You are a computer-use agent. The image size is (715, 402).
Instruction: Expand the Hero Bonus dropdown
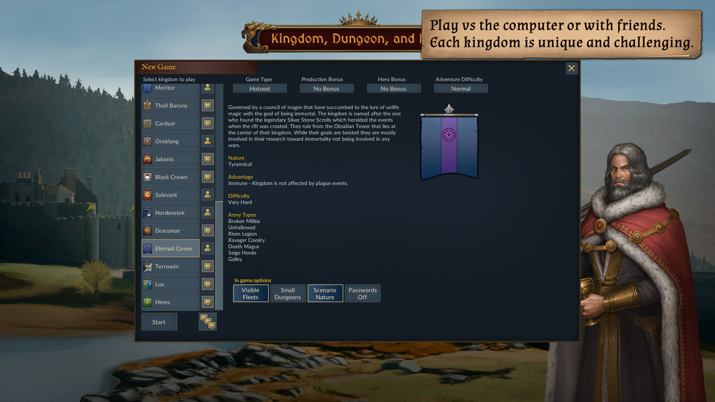coord(393,88)
